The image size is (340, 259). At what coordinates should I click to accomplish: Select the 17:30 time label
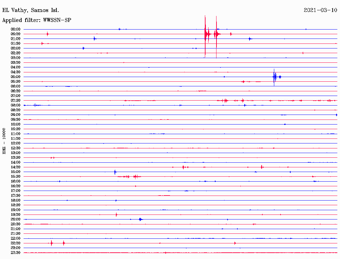[x=16, y=196]
